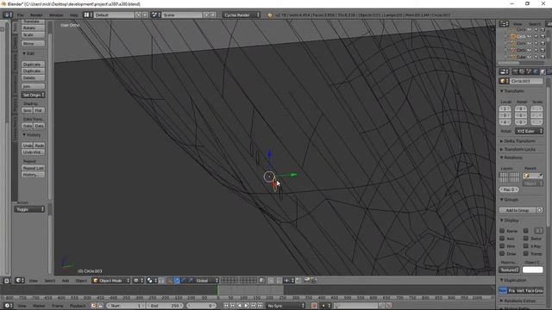Click the Scale tool button
Viewport: 552px width, 310px height.
point(33,34)
